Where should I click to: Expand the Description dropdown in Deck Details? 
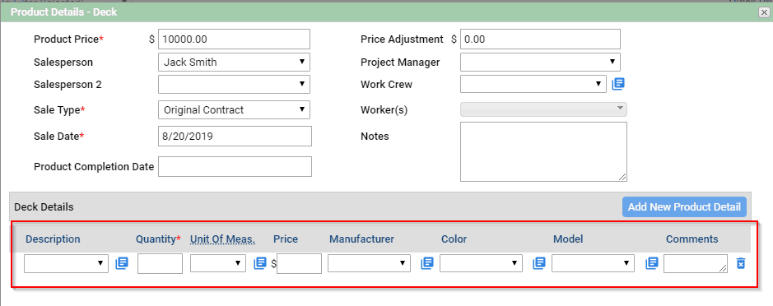(66, 263)
